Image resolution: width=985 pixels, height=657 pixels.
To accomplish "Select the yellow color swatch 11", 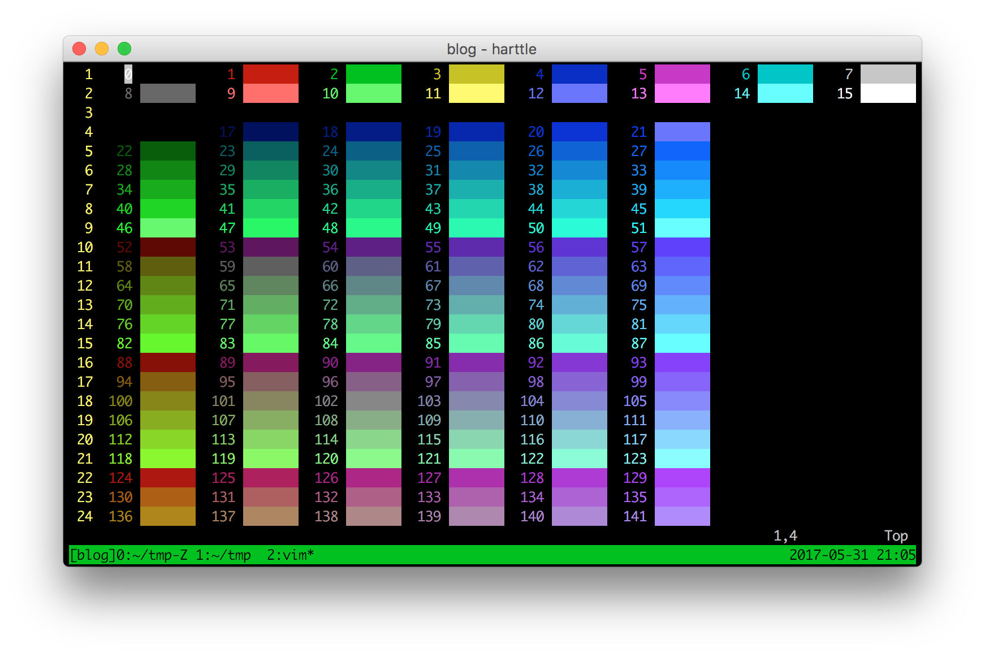I will click(476, 94).
